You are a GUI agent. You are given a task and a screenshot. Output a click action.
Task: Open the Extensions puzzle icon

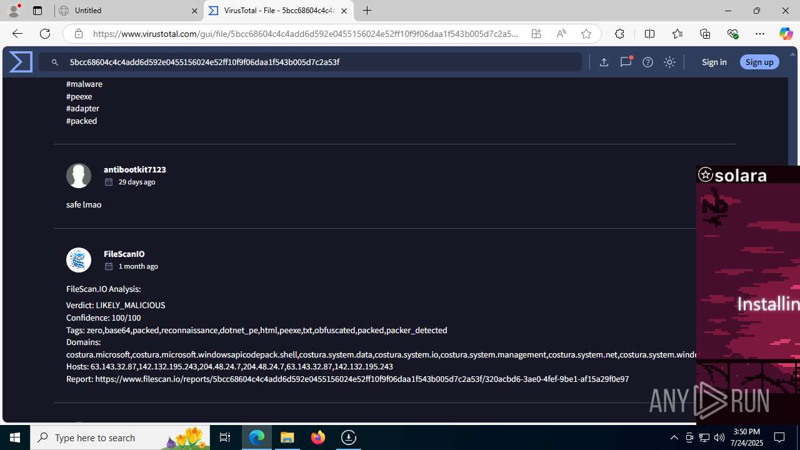pyautogui.click(x=619, y=34)
